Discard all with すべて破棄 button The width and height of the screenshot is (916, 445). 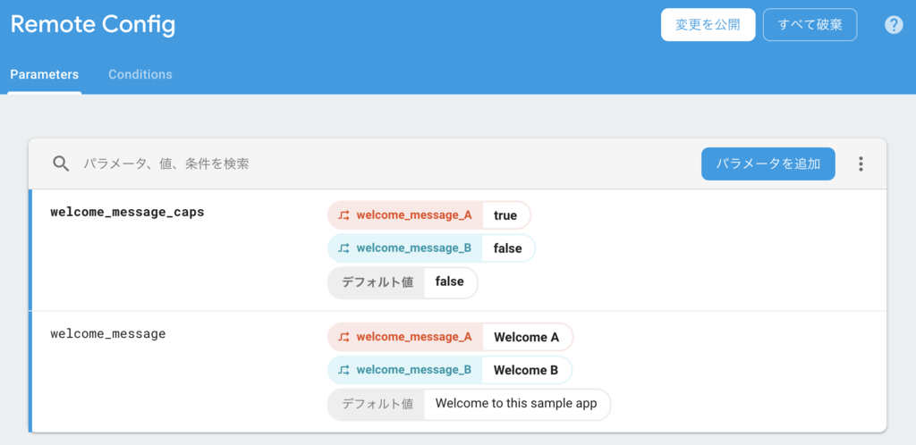(x=810, y=24)
